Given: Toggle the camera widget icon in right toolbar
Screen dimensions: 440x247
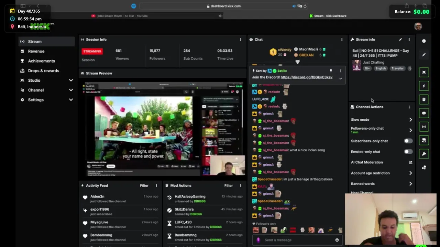Looking at the screenshot, I should pyautogui.click(x=424, y=140).
